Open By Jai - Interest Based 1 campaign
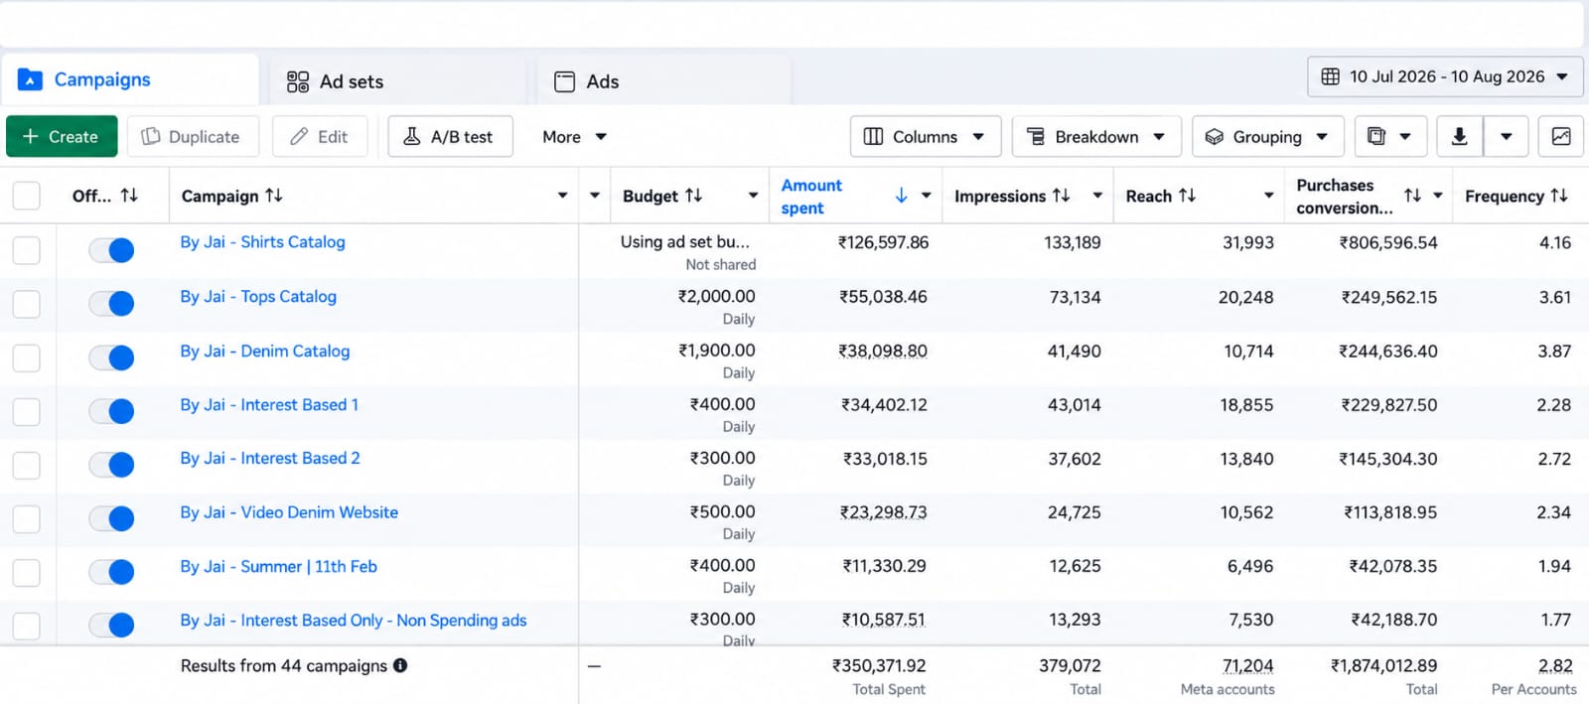This screenshot has width=1589, height=704. tap(269, 404)
